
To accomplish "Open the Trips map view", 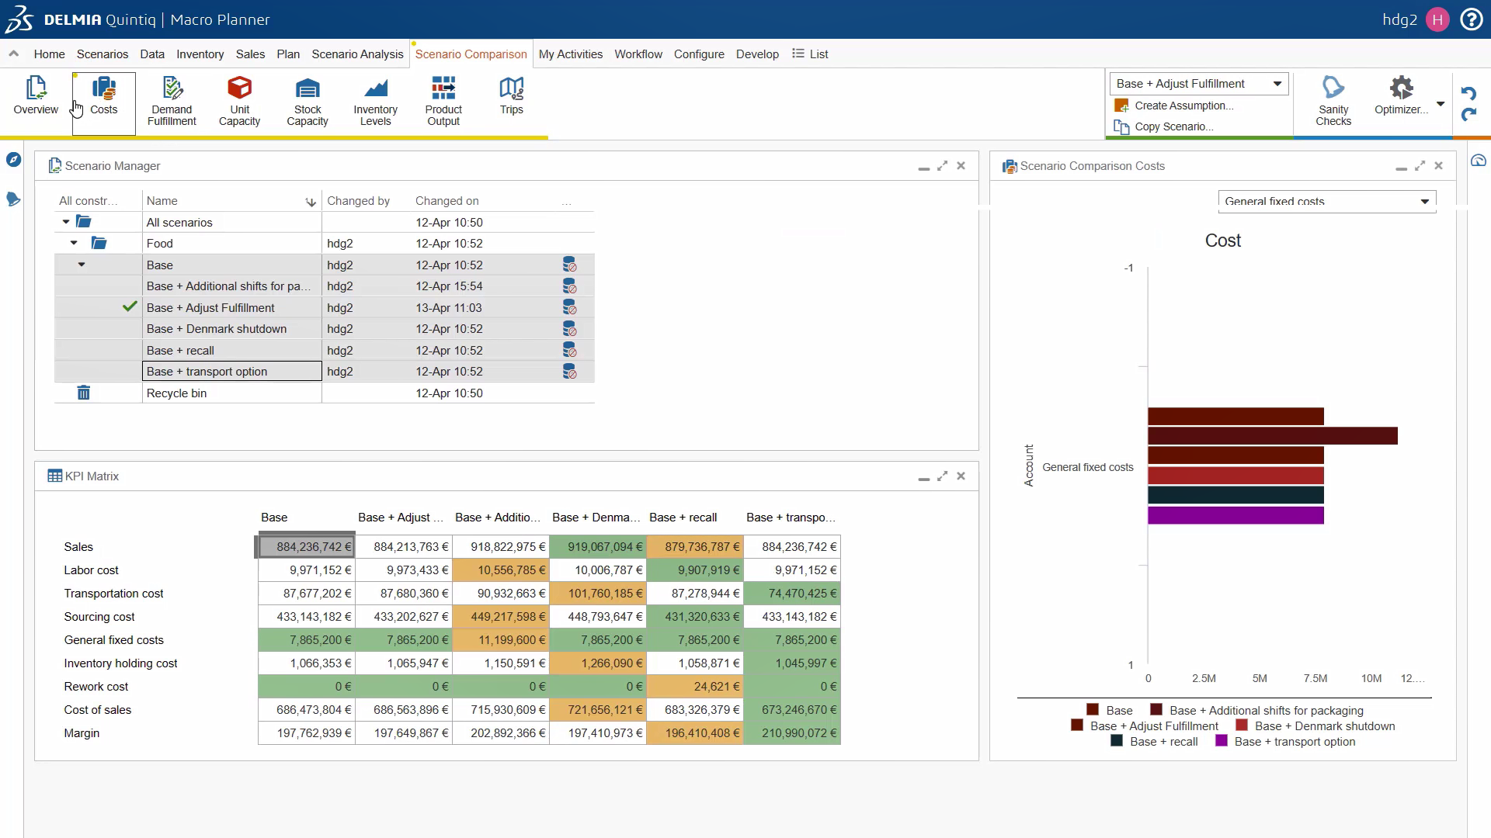I will pos(511,95).
